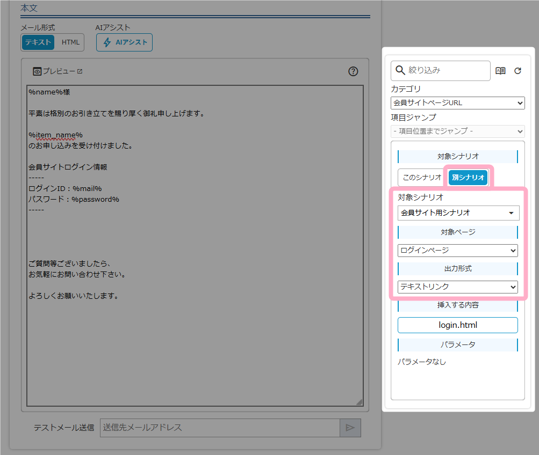Expand 対象シナリオ dropdown 会員サイト用シナリオ
The image size is (539, 455).
[458, 213]
